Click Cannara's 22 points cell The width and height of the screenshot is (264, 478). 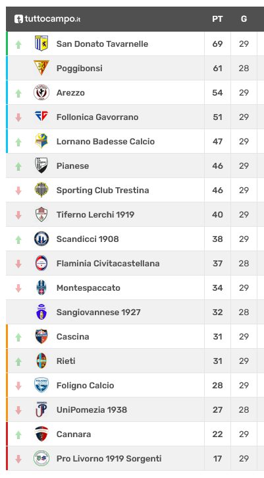point(217,434)
